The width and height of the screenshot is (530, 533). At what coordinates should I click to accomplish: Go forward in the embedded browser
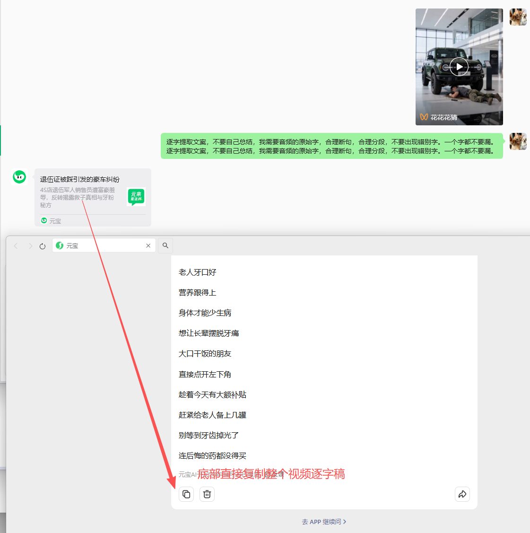pyautogui.click(x=30, y=246)
